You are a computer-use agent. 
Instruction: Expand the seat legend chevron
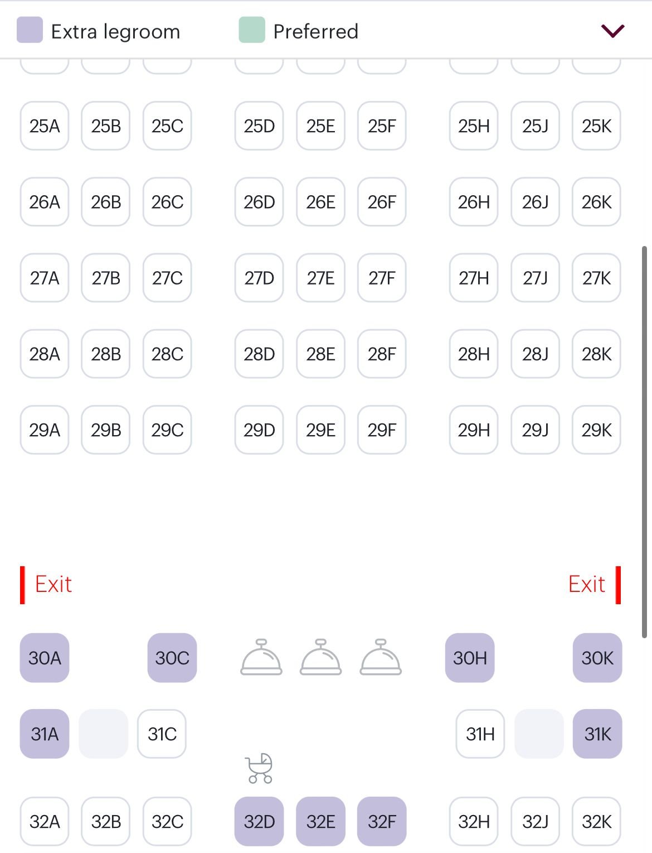tap(612, 31)
